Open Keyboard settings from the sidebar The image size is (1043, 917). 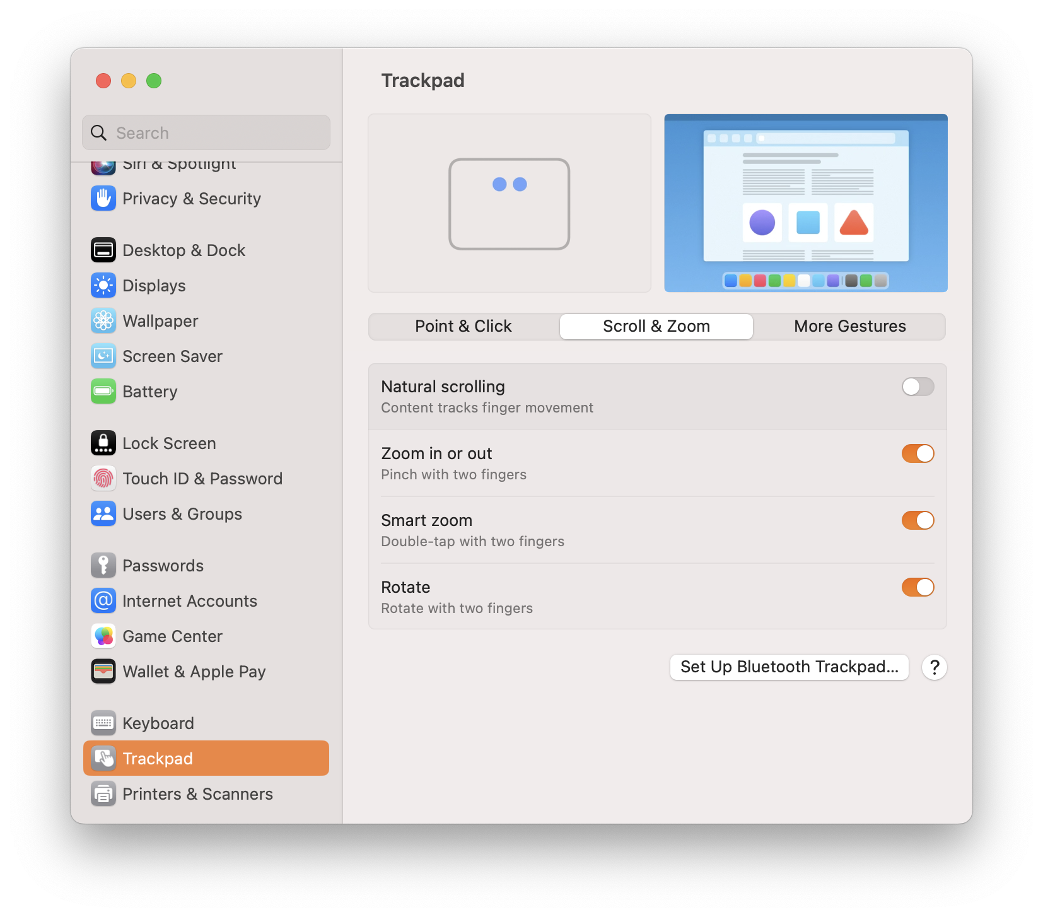click(158, 723)
